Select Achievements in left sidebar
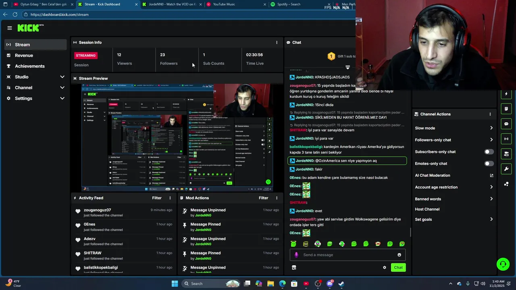Screen dimensions: 516x290 point(35,66)
